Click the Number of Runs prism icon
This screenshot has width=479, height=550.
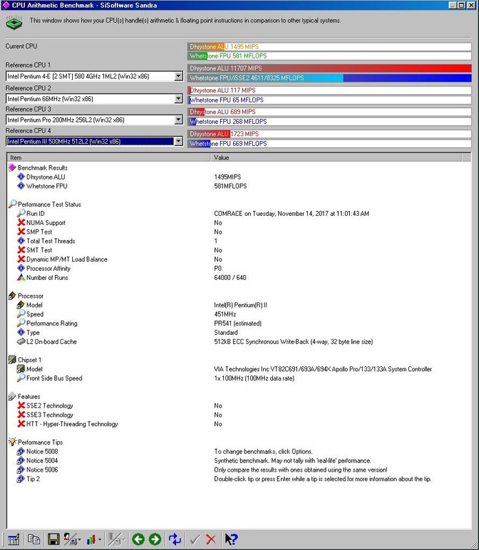(21, 277)
